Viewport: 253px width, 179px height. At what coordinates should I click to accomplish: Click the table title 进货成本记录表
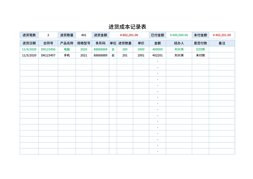pos(127,26)
